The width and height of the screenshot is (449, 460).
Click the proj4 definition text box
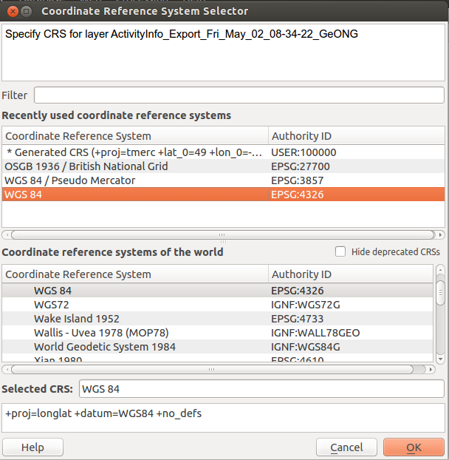pyautogui.click(x=223, y=418)
